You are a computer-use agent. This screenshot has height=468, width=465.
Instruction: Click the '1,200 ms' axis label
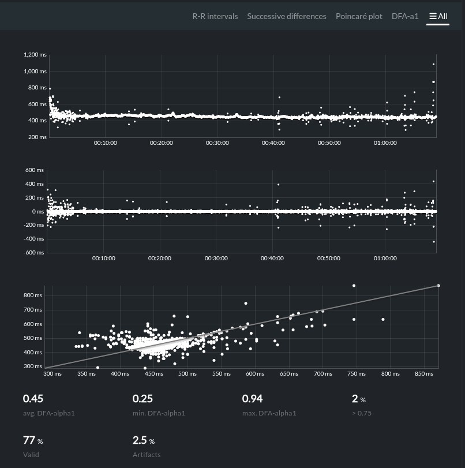(35, 55)
